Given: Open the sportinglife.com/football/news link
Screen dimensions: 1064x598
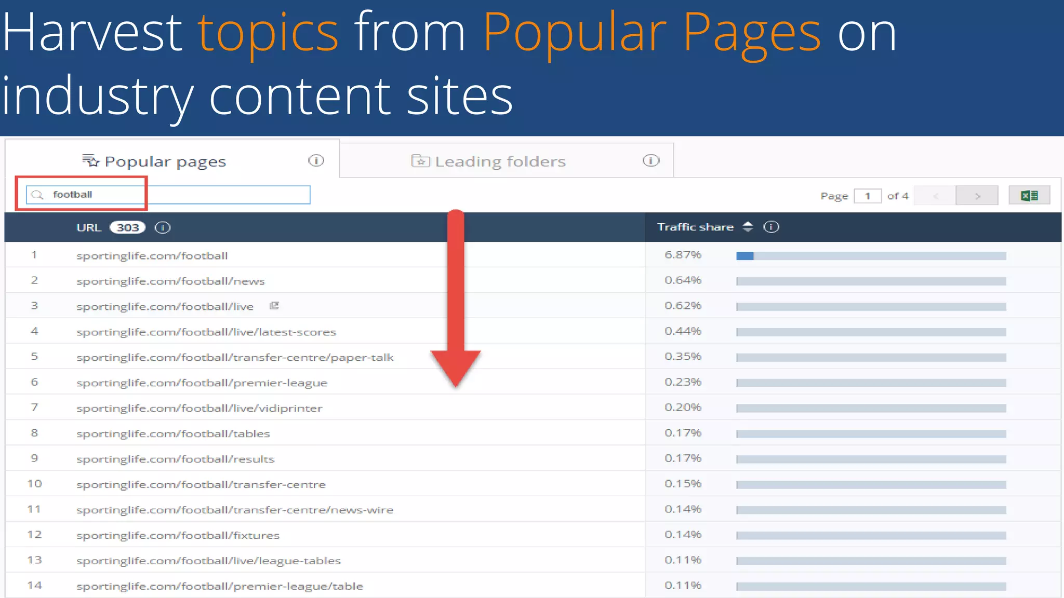Looking at the screenshot, I should [170, 281].
